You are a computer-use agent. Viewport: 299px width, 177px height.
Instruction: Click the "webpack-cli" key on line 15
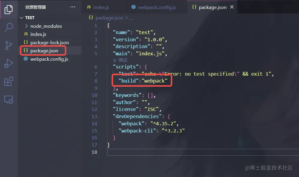(x=137, y=131)
